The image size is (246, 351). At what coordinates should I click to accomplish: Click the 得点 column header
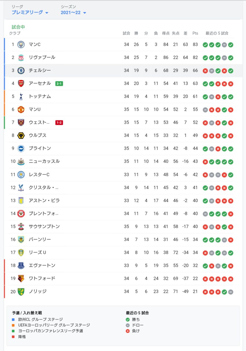point(166,33)
